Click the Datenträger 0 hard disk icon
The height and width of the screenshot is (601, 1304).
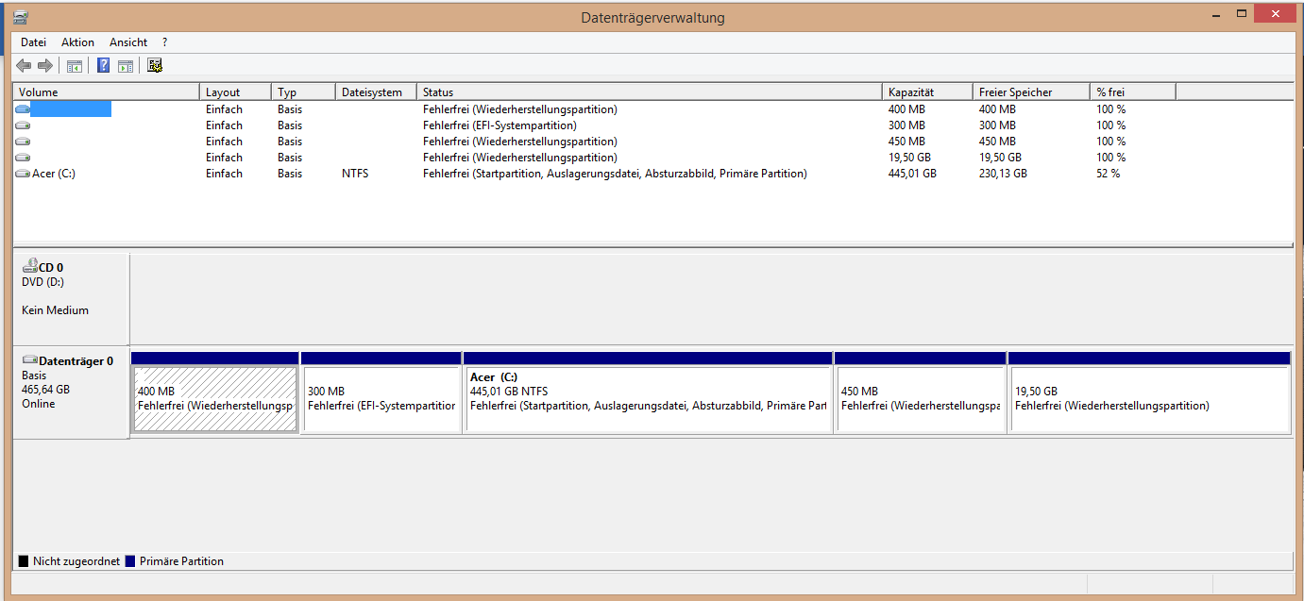point(30,360)
